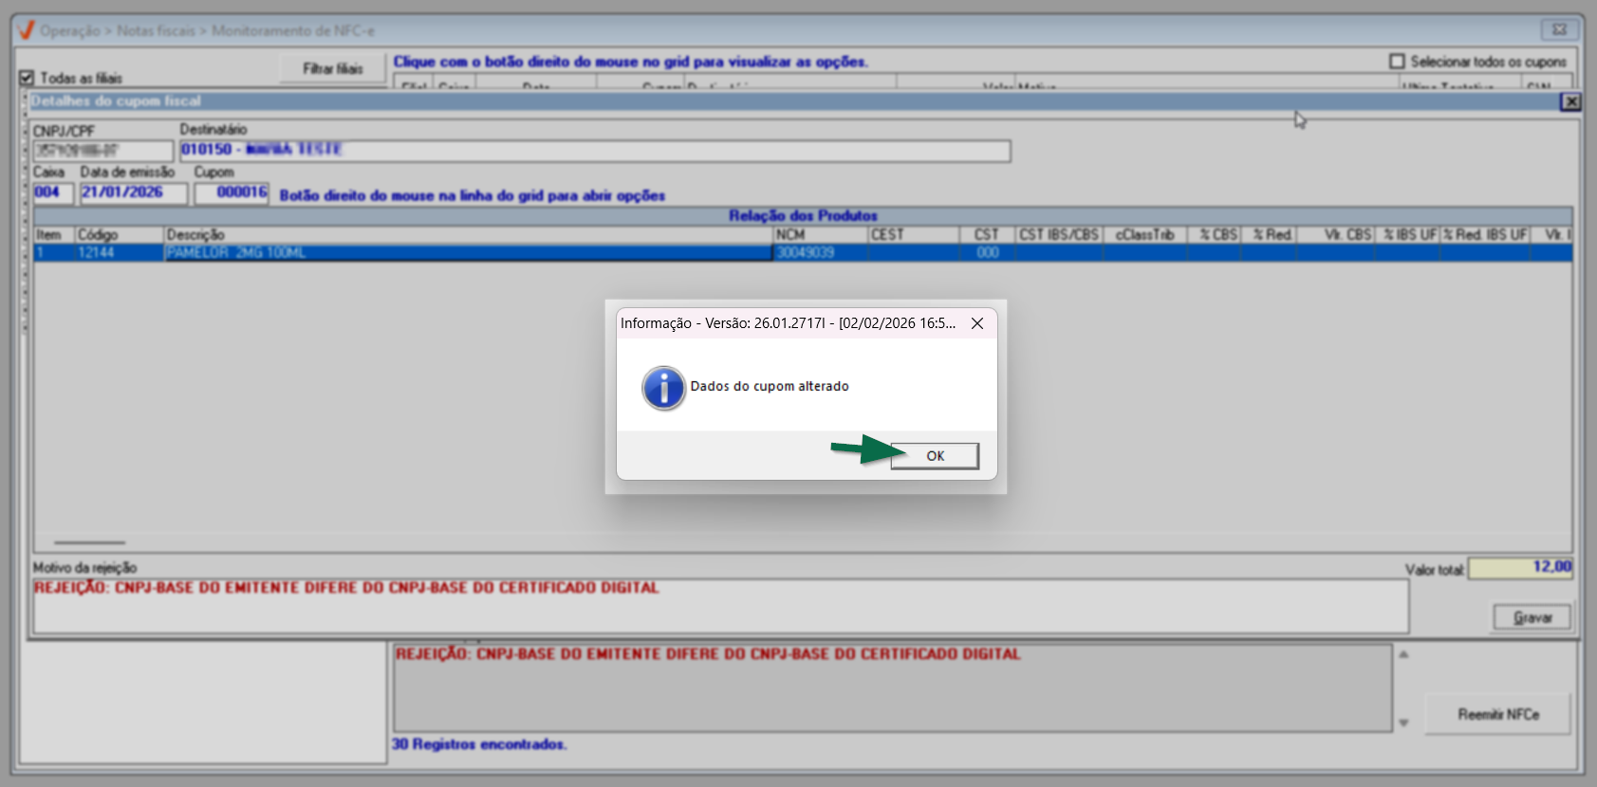The height and width of the screenshot is (787, 1597).
Task: Click the 'Data de emissão' field
Action: pyautogui.click(x=134, y=193)
